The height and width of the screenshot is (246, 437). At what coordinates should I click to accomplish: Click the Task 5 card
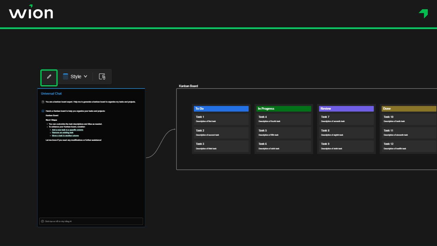coord(283,133)
